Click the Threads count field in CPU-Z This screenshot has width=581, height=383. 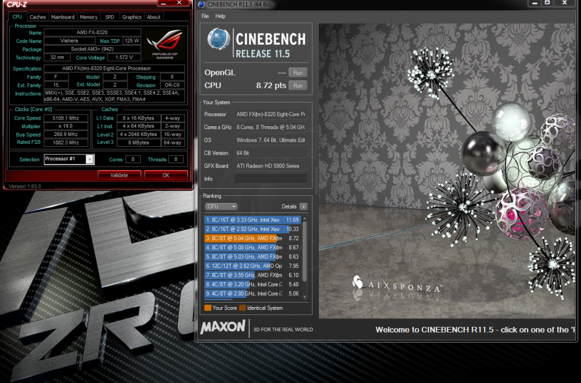point(176,160)
